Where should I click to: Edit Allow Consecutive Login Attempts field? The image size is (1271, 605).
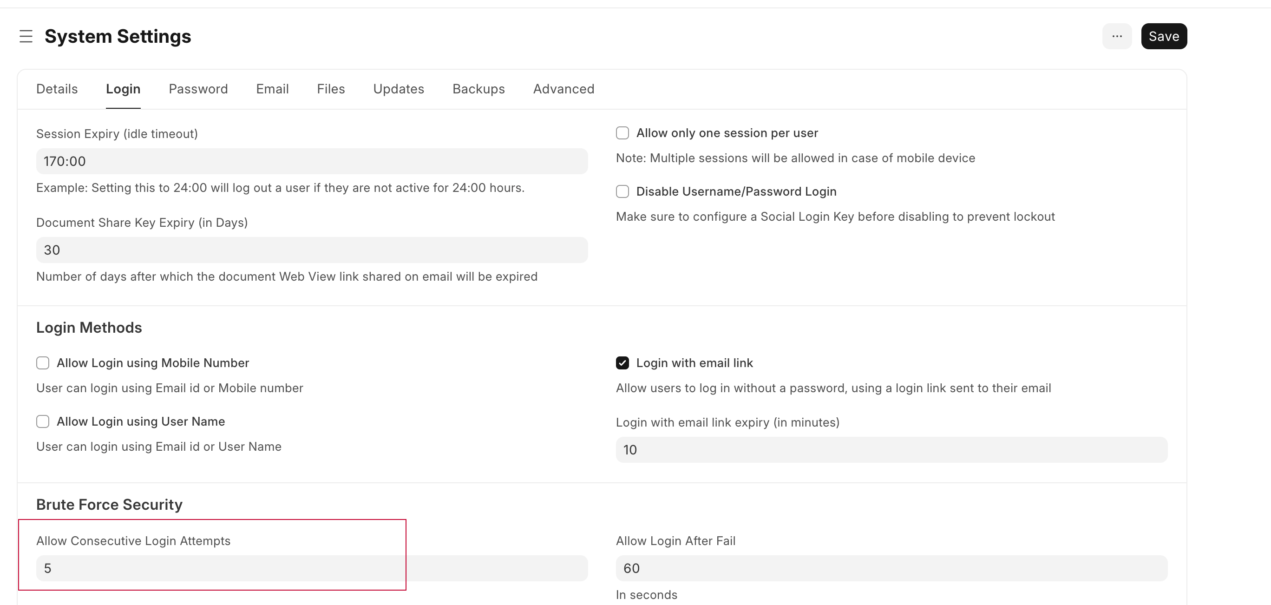[x=311, y=568]
